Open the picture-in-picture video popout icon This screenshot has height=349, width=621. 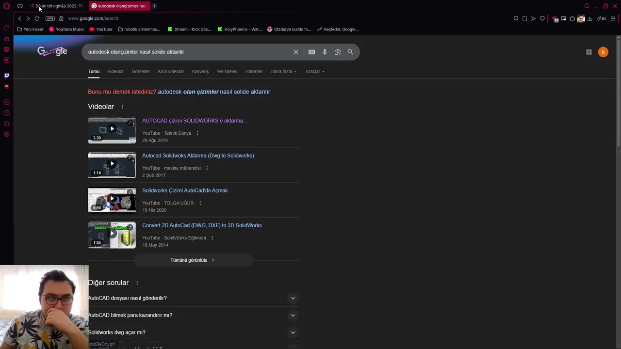point(563,18)
